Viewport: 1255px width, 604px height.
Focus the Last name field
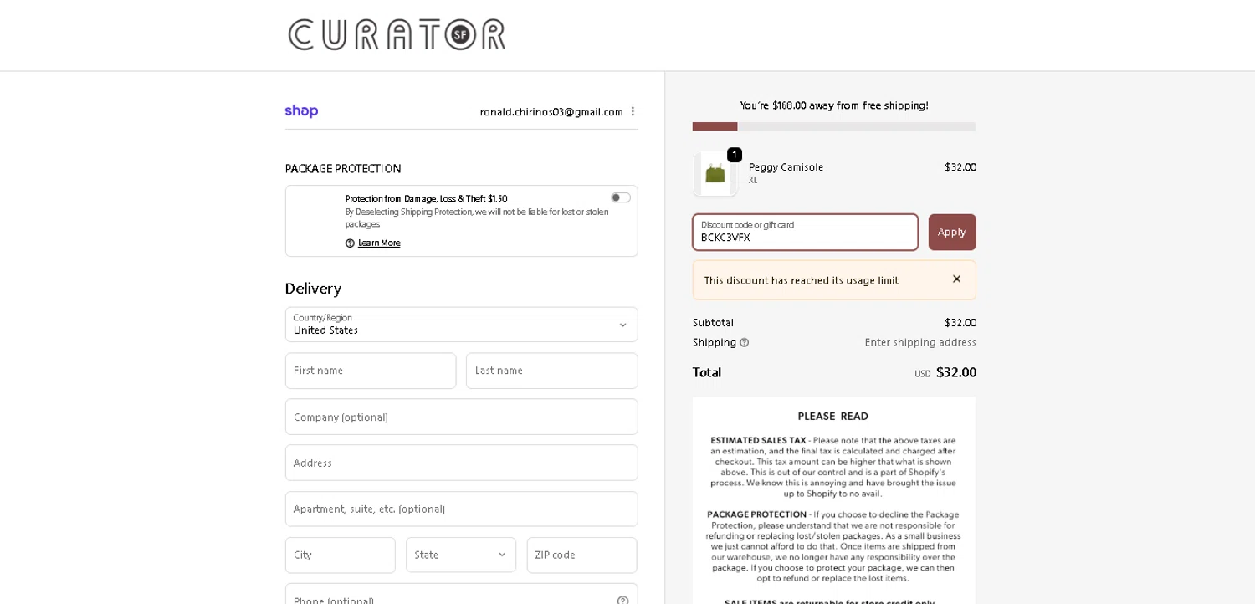552,371
